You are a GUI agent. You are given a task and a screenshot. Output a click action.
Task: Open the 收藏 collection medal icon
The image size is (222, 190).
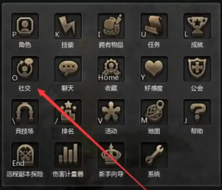click(x=111, y=69)
